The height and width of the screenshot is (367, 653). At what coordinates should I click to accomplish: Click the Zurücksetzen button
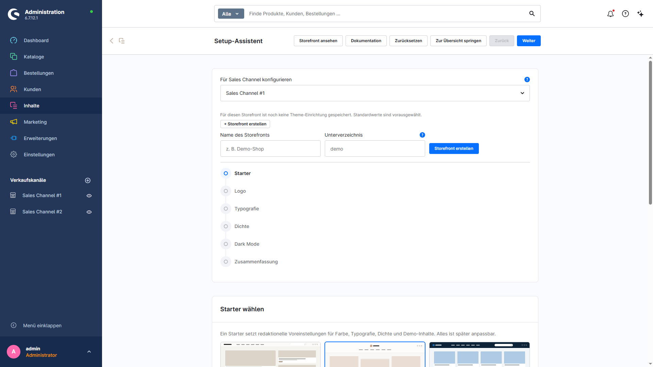coord(408,41)
